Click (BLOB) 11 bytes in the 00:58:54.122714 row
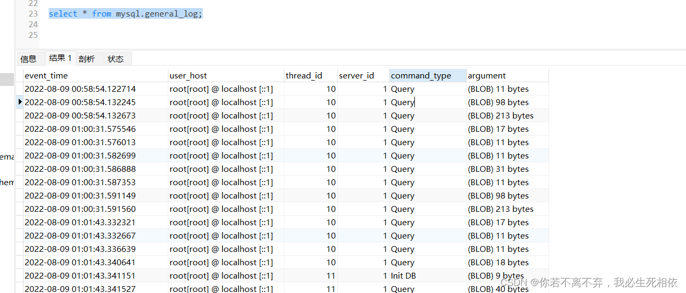This screenshot has height=293, width=686. (x=507, y=89)
